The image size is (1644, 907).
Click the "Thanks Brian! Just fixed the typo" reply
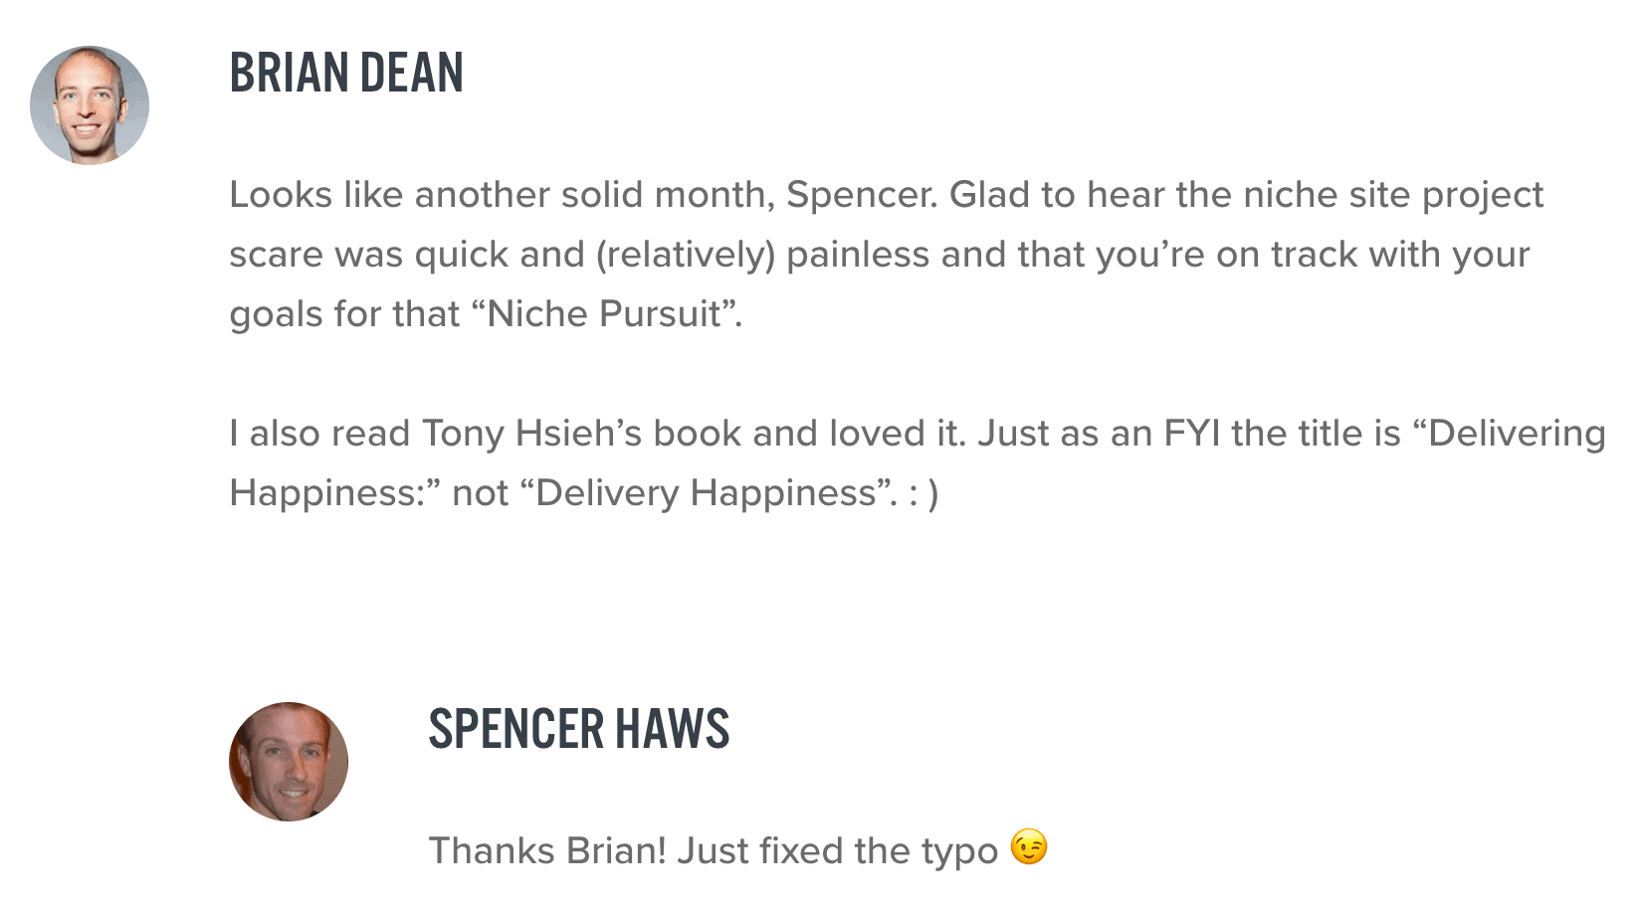(x=714, y=851)
